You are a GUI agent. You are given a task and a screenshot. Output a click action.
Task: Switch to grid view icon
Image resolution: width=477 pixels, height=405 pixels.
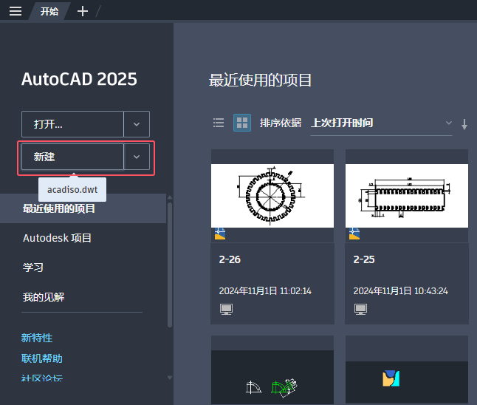pos(242,123)
